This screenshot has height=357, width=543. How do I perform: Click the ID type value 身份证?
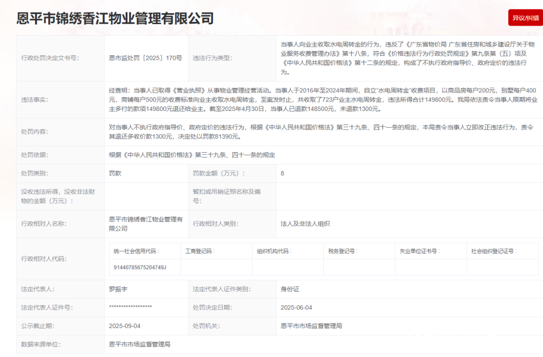pyautogui.click(x=290, y=289)
